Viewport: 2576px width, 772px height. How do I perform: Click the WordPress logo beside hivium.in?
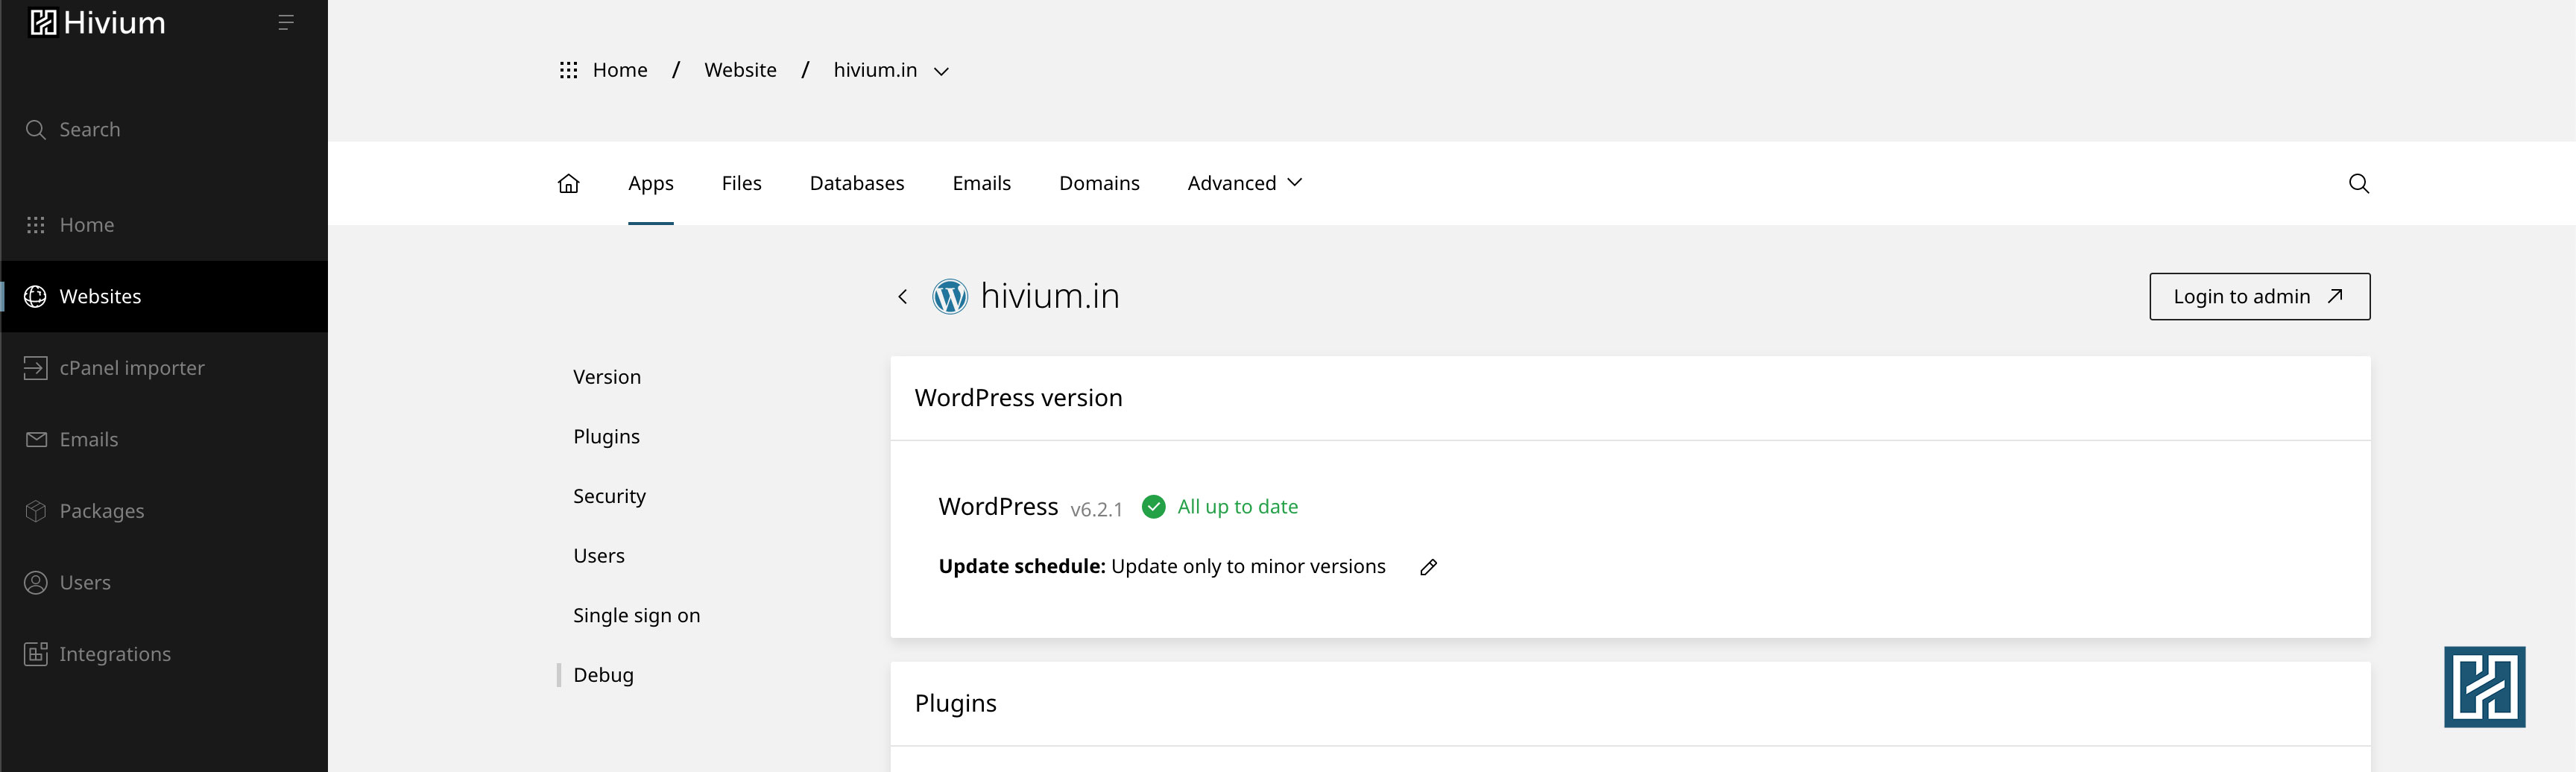click(x=949, y=297)
